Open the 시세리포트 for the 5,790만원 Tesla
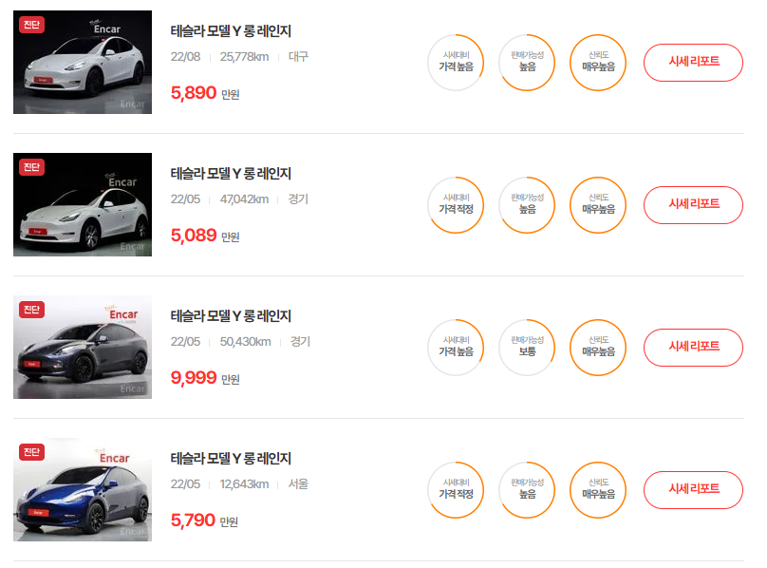Screen dimensions: 767x568 pos(693,490)
